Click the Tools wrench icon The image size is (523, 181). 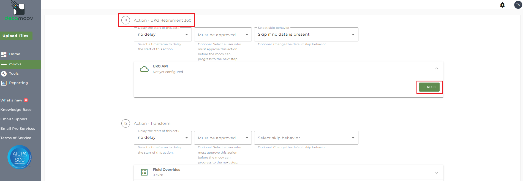pos(4,73)
